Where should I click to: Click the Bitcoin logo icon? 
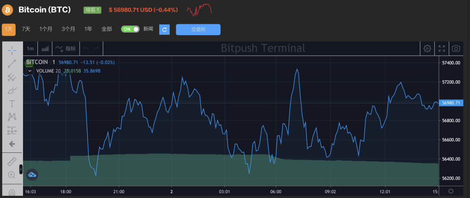(7, 10)
